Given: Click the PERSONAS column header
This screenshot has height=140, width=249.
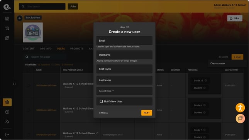Looking at the screenshot, I should pos(193,70).
